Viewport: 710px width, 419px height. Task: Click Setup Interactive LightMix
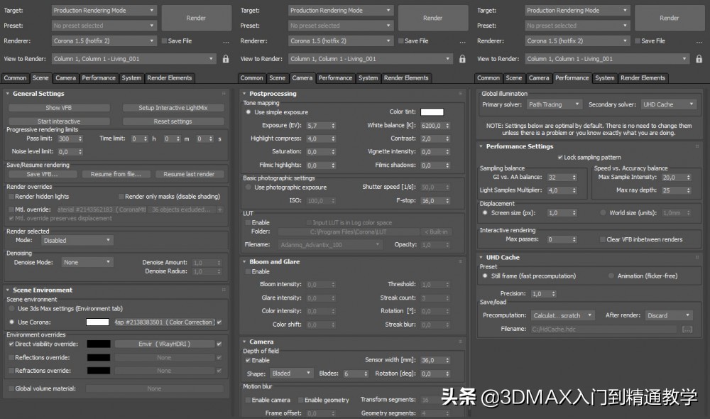click(173, 107)
